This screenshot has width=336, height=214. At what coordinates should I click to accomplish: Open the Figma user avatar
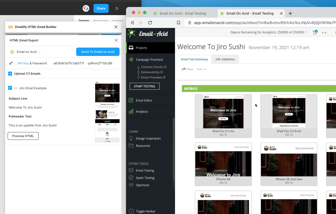click(86, 8)
